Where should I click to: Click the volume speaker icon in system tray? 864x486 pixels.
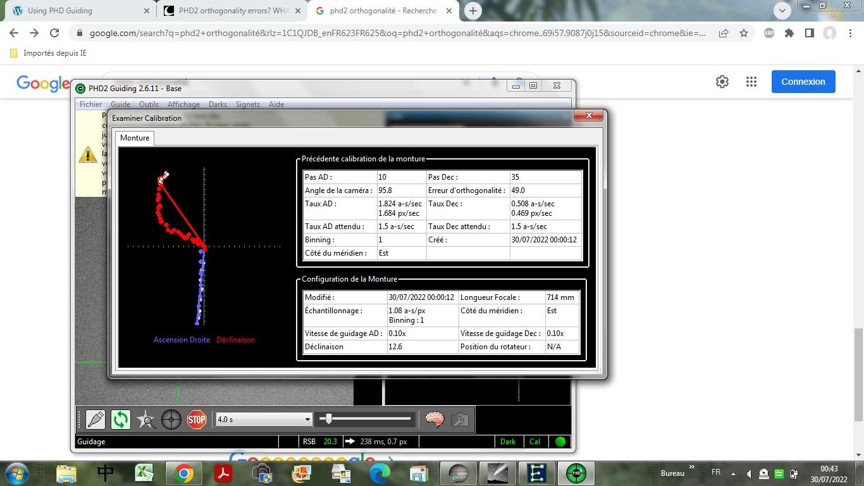pyautogui.click(x=749, y=474)
